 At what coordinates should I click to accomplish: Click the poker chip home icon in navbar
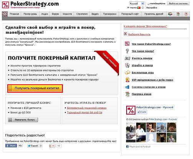[5, 14]
